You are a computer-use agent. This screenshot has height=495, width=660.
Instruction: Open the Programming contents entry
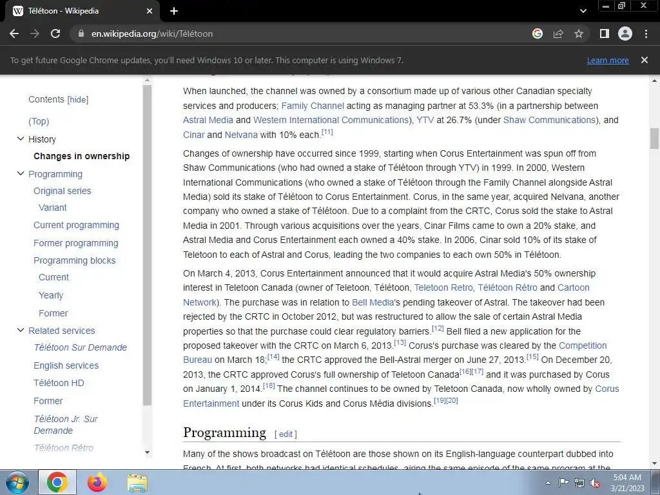(55, 174)
